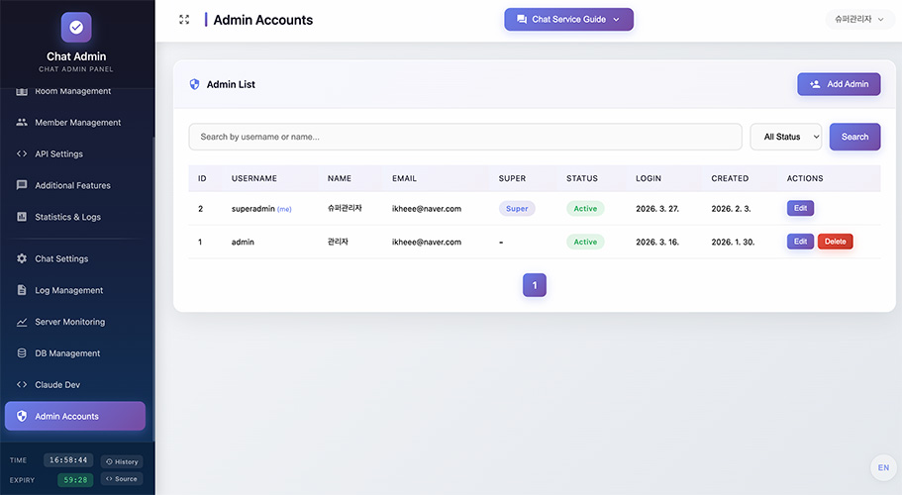Select Admin Accounts in sidebar
This screenshot has width=902, height=495.
coord(75,416)
